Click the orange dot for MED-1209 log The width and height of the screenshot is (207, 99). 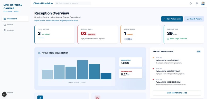(153, 58)
